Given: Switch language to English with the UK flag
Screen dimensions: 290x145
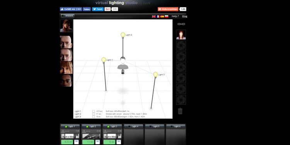Looking at the screenshot, I should [x=154, y=17].
